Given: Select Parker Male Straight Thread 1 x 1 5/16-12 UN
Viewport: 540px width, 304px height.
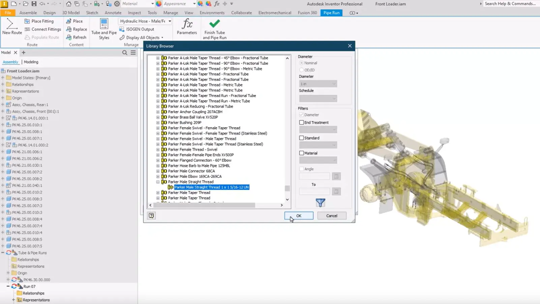Looking at the screenshot, I should coord(212,187).
